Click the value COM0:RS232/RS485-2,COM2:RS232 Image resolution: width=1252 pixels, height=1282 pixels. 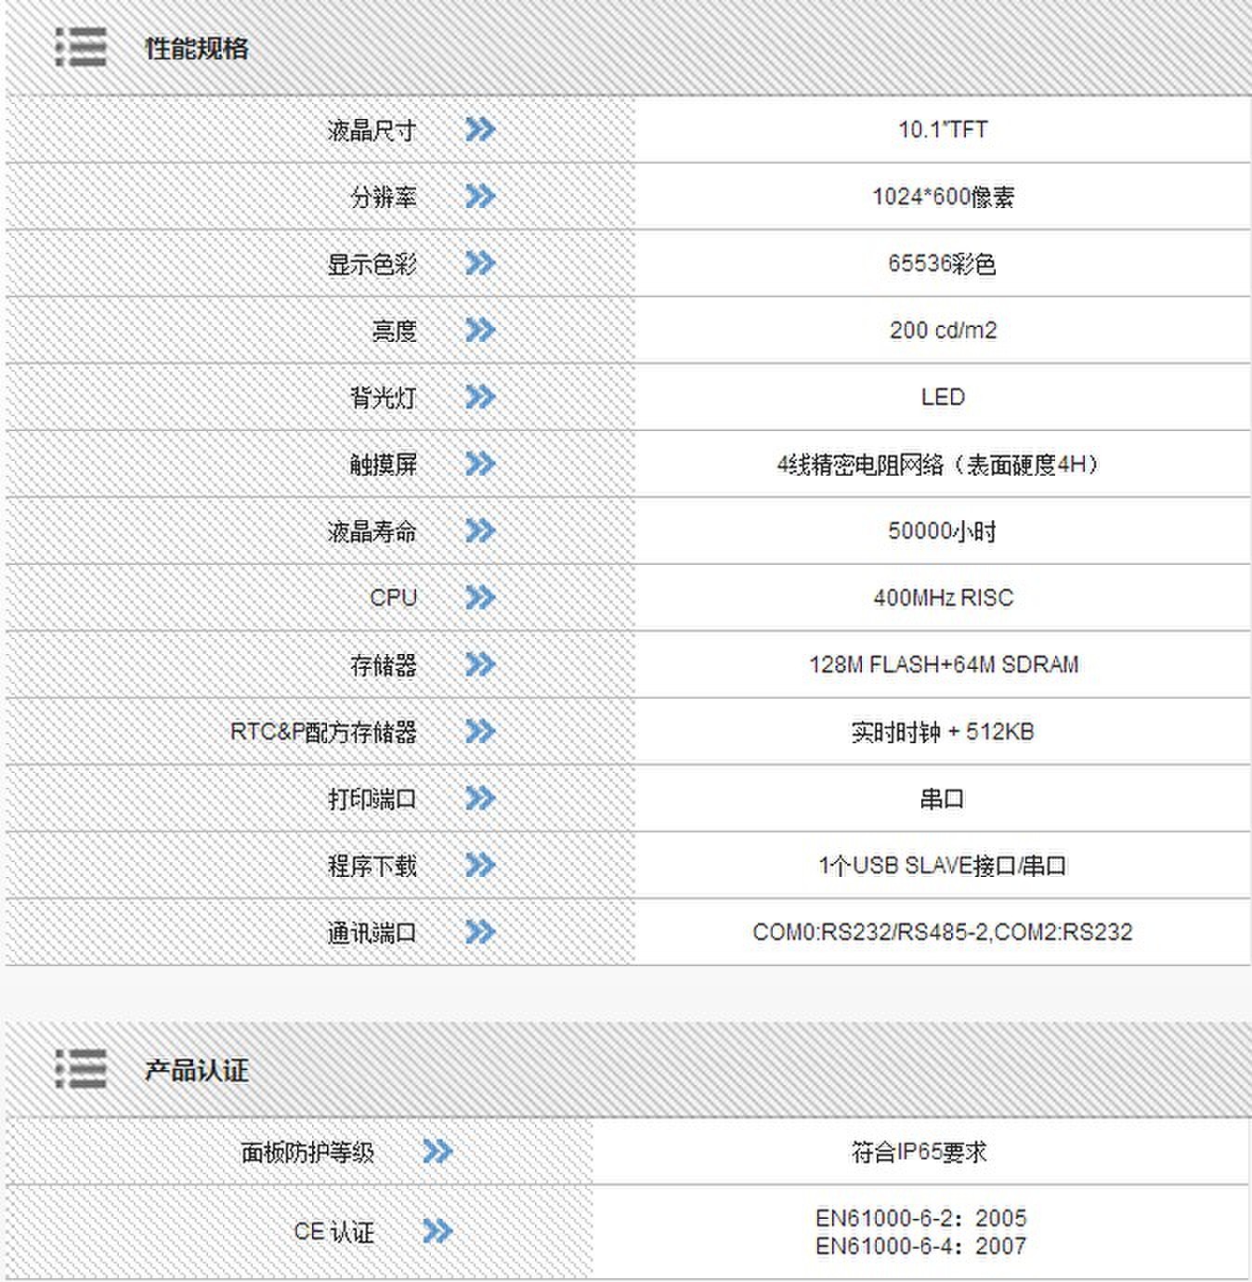pyautogui.click(x=943, y=932)
